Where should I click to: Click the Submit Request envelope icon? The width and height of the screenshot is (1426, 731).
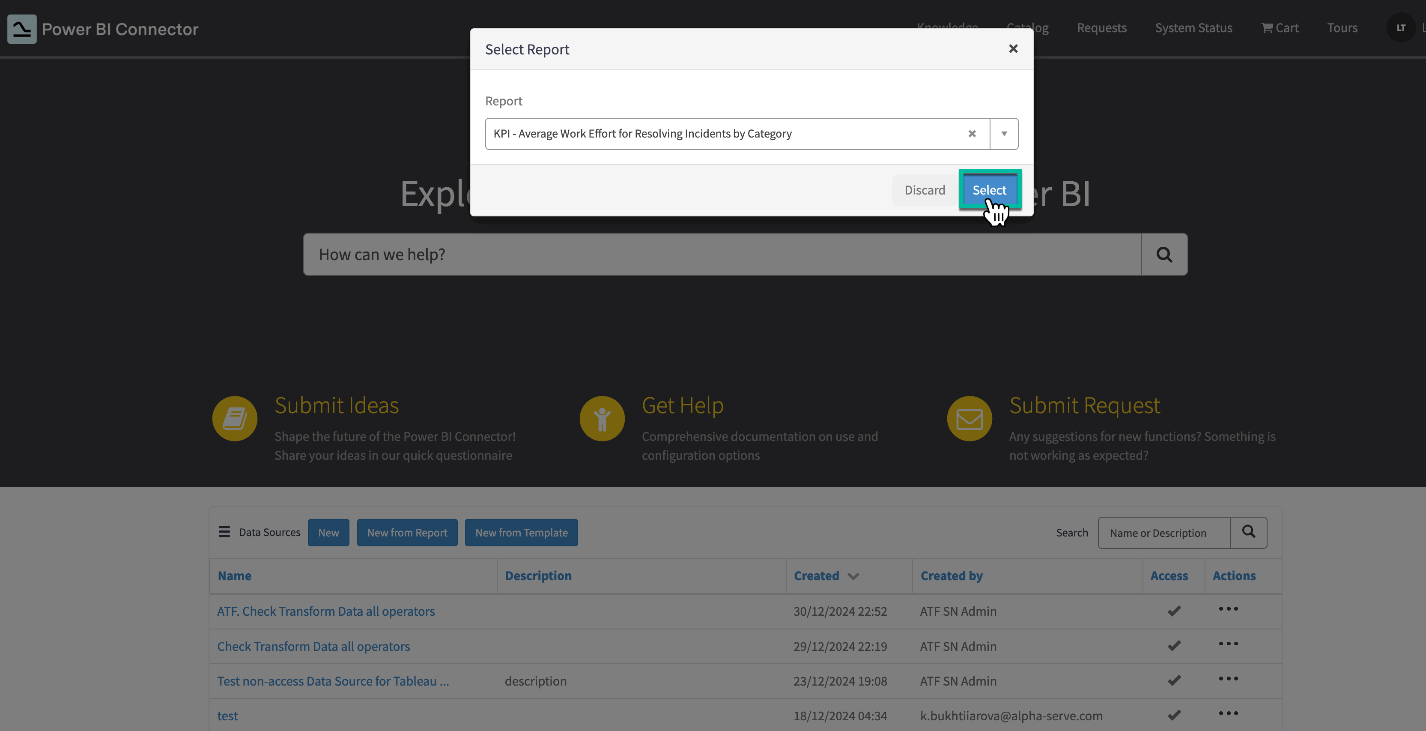pyautogui.click(x=970, y=419)
